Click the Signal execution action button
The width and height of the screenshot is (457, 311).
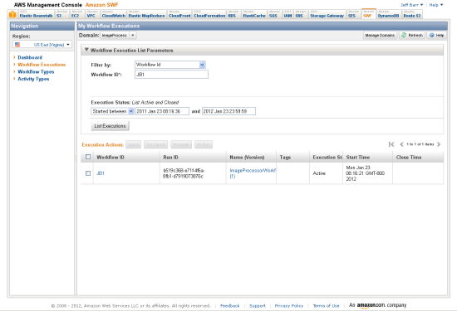(x=134, y=144)
